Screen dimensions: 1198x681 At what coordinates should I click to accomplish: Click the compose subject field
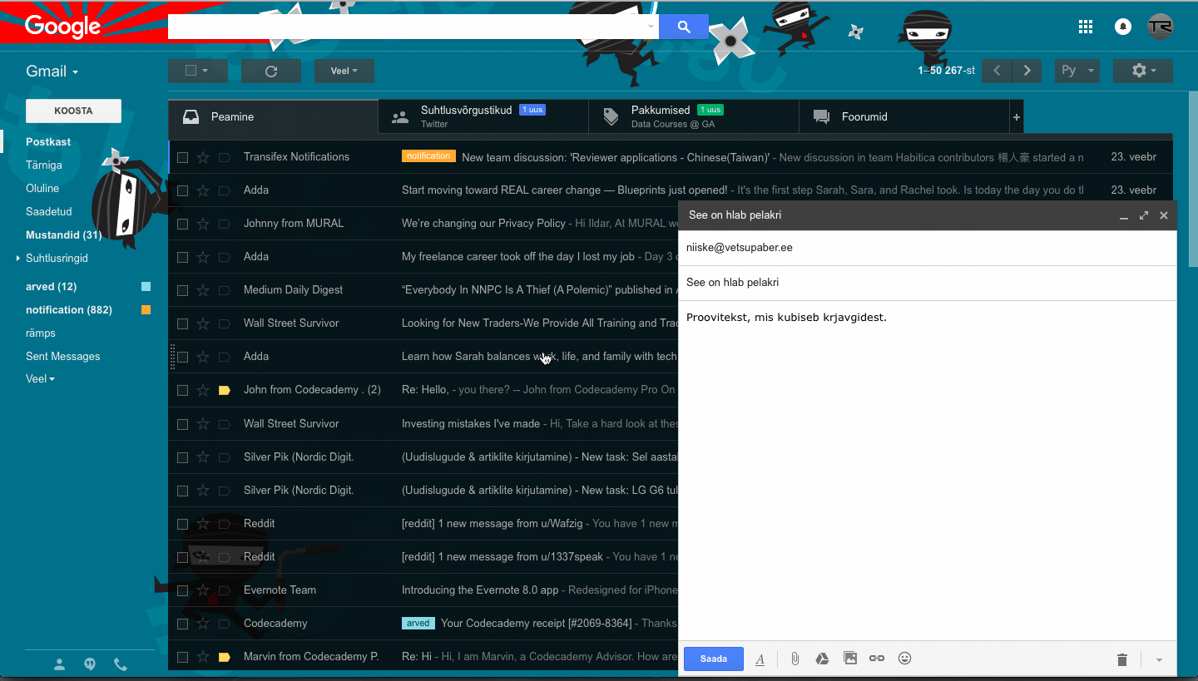click(x=928, y=283)
